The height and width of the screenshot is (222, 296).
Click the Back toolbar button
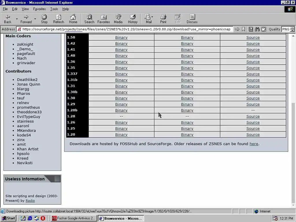click(x=8, y=19)
